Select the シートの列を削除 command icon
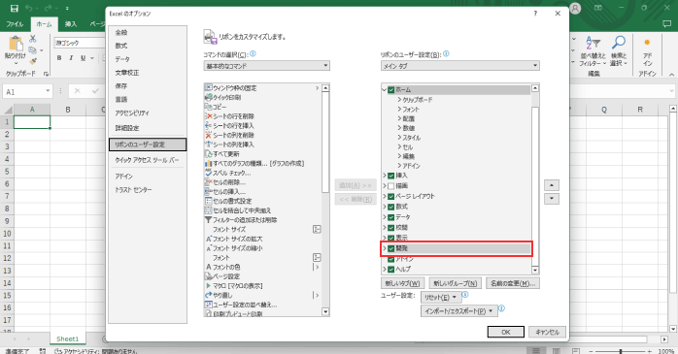The width and height of the screenshot is (678, 354). pos(209,135)
